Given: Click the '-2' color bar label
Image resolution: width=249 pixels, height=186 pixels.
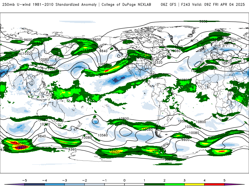Looking at the screenshot, I should (84, 180).
